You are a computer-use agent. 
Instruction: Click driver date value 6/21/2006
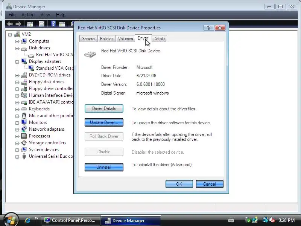(x=146, y=76)
